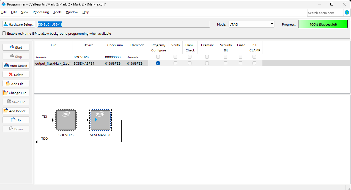Image resolution: width=351 pixels, height=190 pixels.
Task: Open the Add Device dialog
Action: click(16, 111)
